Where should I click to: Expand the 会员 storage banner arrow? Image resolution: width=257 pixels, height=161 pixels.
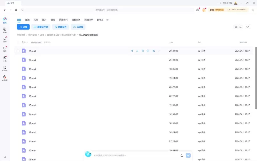coord(246,10)
